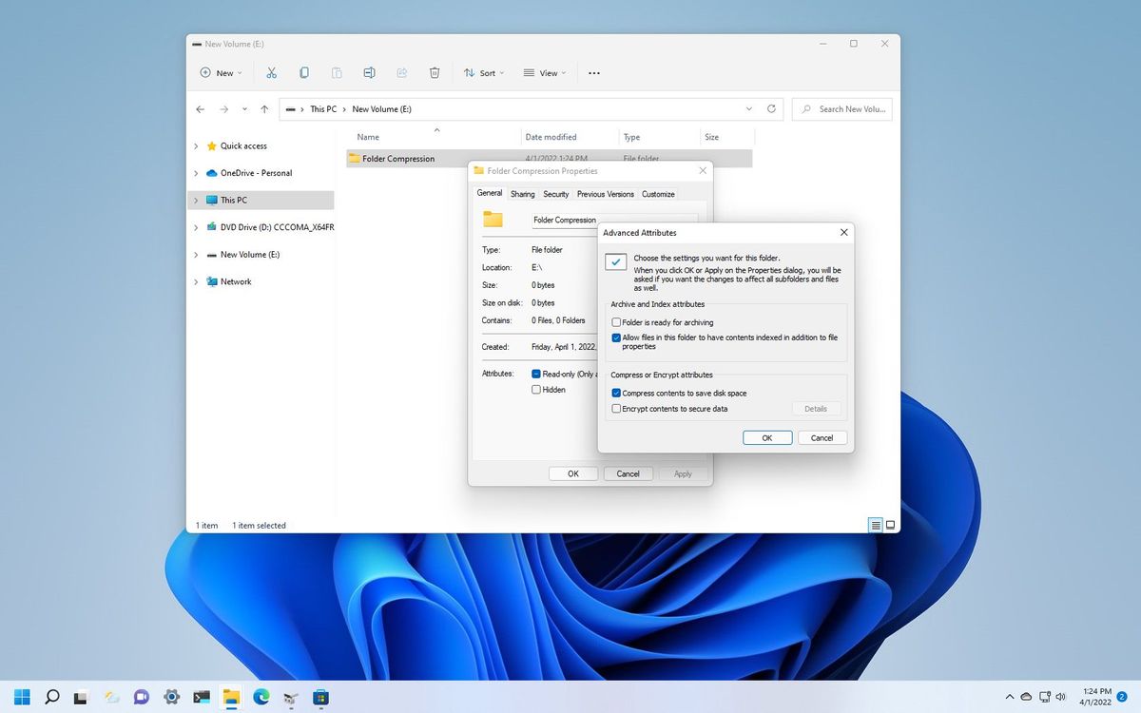
Task: Uncheck Compress contents to save disk space
Action: click(x=616, y=393)
